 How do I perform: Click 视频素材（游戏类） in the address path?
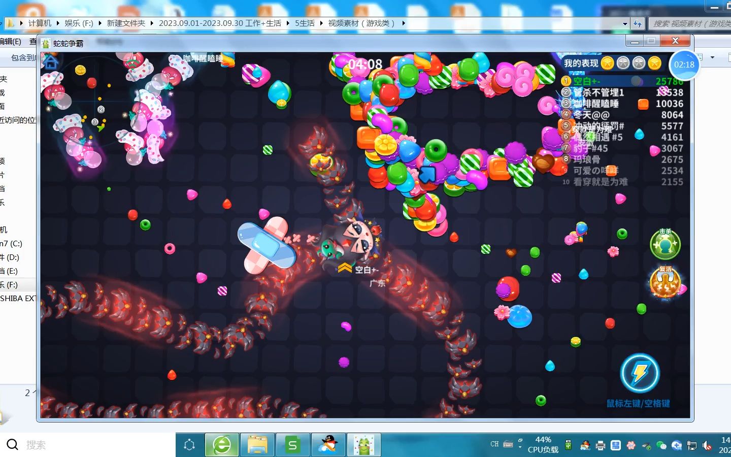361,23
